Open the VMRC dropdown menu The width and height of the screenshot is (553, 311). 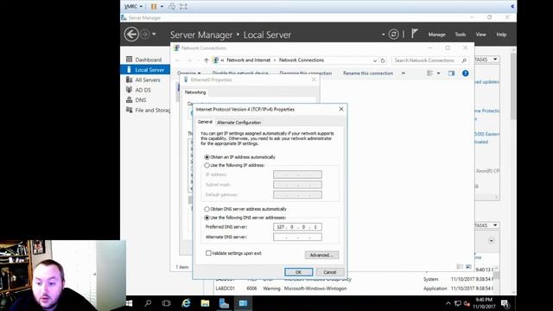(133, 6)
